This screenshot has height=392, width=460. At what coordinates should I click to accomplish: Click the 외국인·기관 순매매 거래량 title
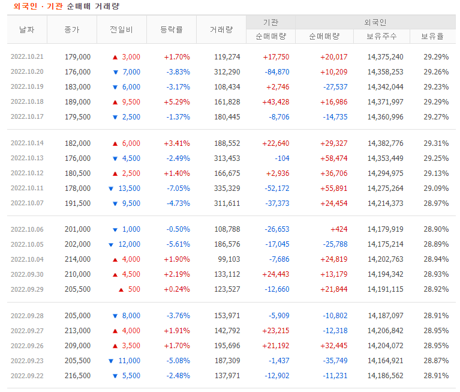67,6
